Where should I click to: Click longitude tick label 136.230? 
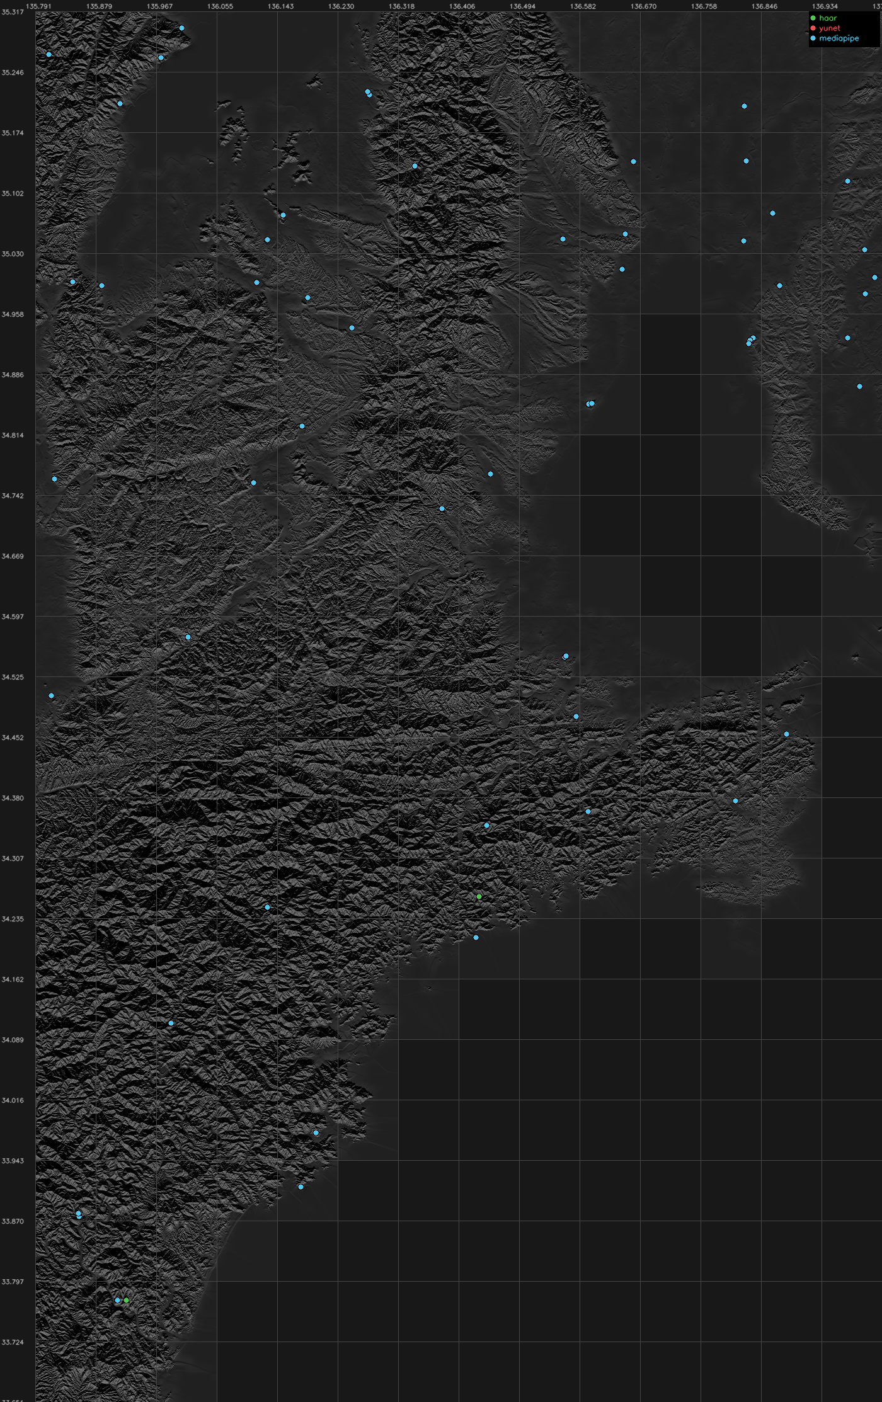point(341,6)
